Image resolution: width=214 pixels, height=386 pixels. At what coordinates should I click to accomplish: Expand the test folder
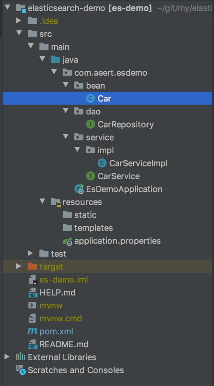[30, 253]
